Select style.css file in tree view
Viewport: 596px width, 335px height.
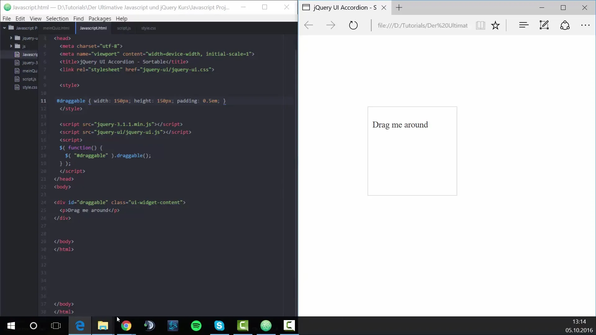coord(26,87)
